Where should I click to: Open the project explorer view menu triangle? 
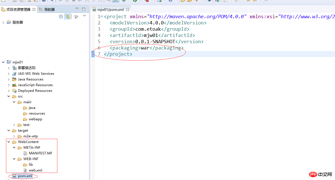pyautogui.click(x=84, y=16)
